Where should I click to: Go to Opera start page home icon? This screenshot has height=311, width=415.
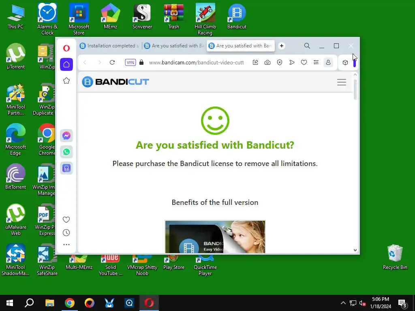click(x=66, y=64)
